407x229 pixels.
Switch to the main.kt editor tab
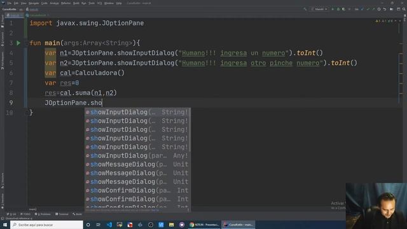[14, 15]
